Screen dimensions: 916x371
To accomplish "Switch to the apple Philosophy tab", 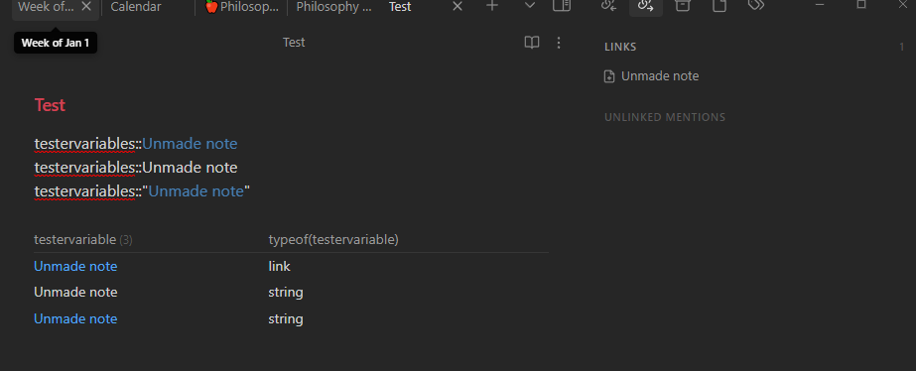I will (x=242, y=7).
